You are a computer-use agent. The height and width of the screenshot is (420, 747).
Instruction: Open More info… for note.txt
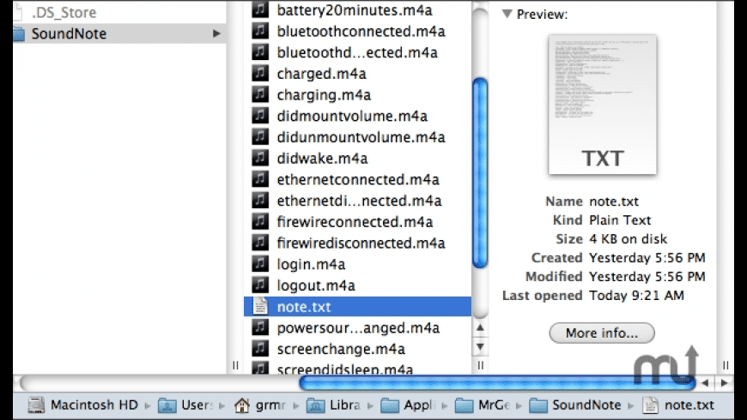tap(602, 333)
